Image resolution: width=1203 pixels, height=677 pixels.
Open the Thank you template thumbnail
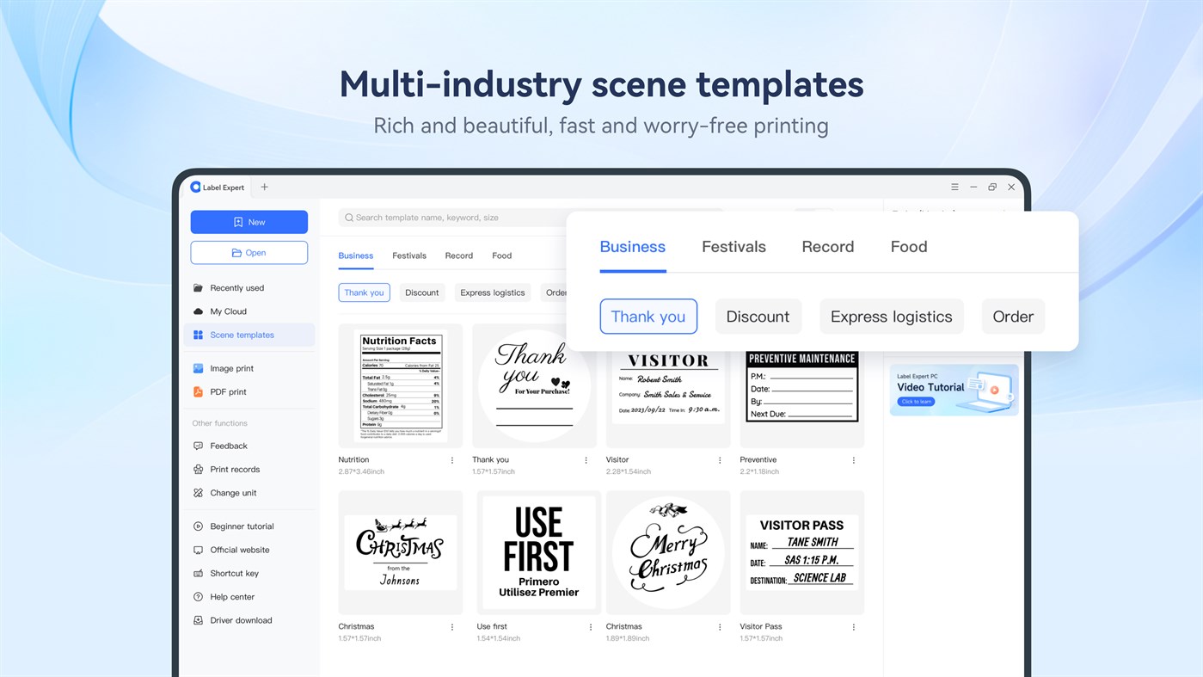[534, 385]
